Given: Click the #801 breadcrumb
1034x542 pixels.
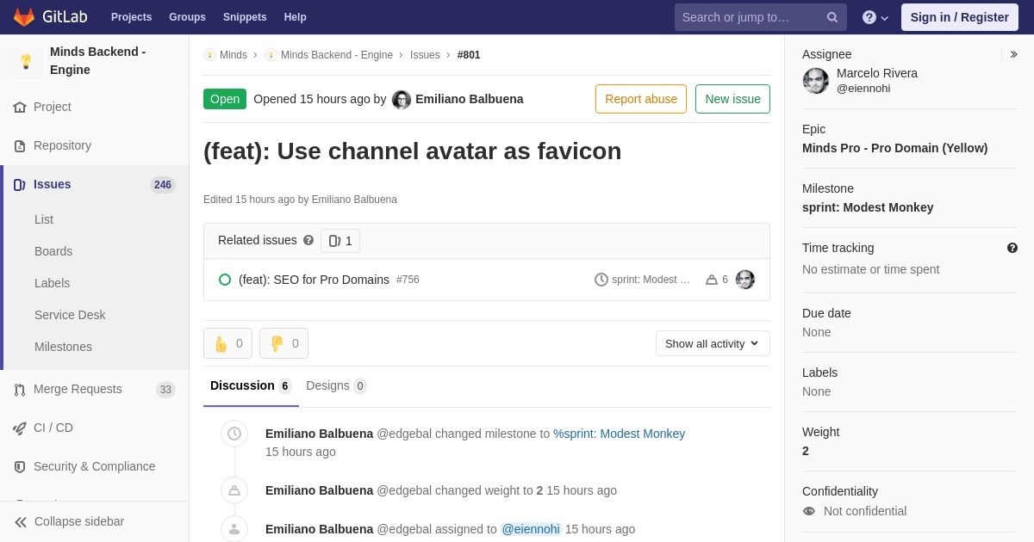Looking at the screenshot, I should (469, 55).
